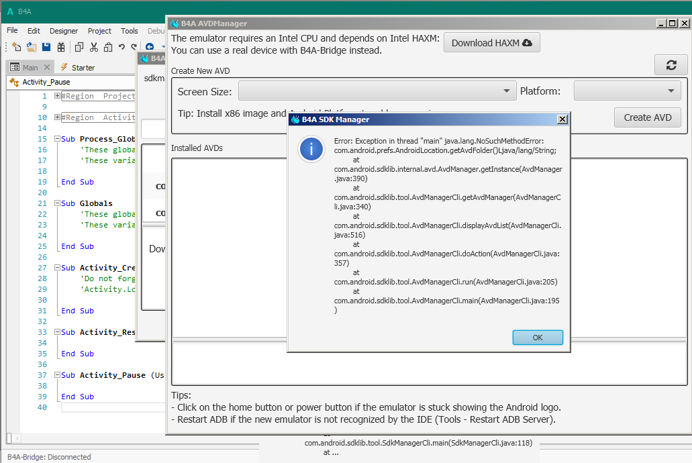Image resolution: width=692 pixels, height=463 pixels.
Task: Click the Starter tab lightning icon
Action: click(64, 67)
